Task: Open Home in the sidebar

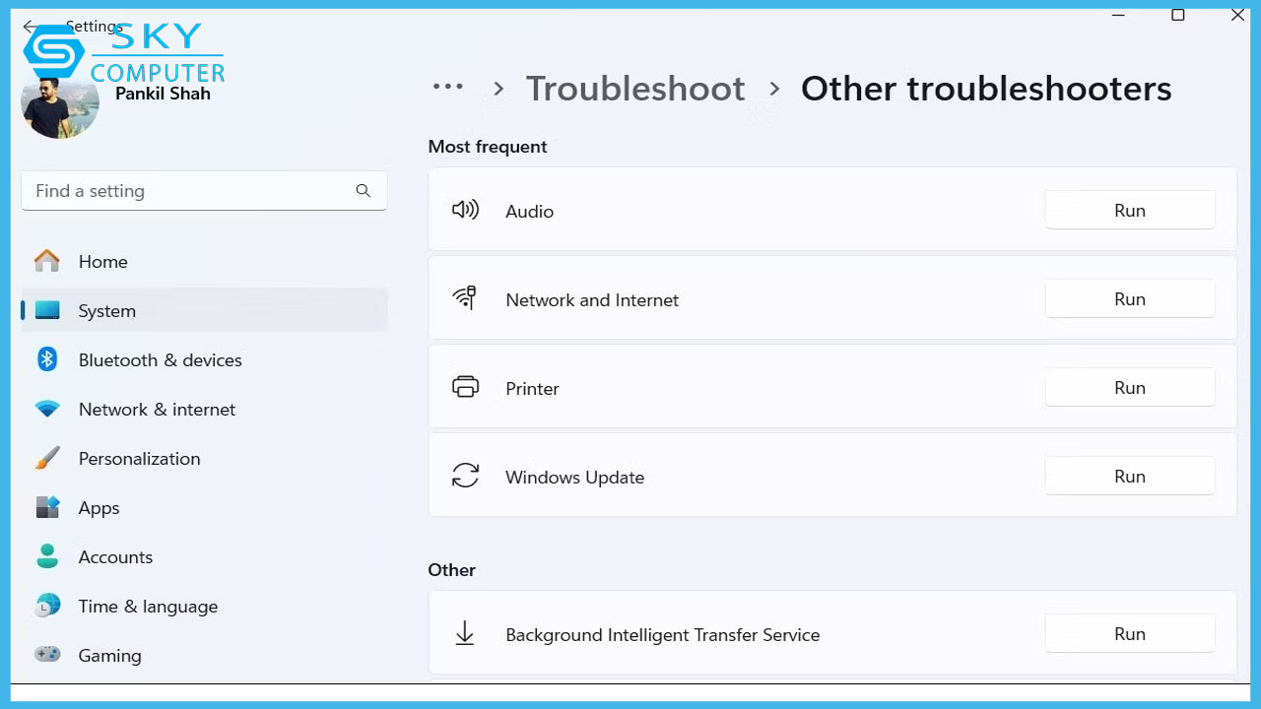Action: point(204,262)
